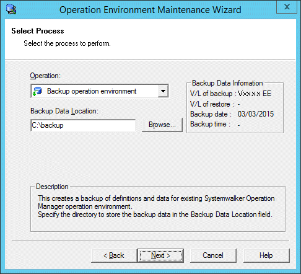Image resolution: width=301 pixels, height=274 pixels.
Task: Open Help for this wizard
Action: [x=266, y=255]
